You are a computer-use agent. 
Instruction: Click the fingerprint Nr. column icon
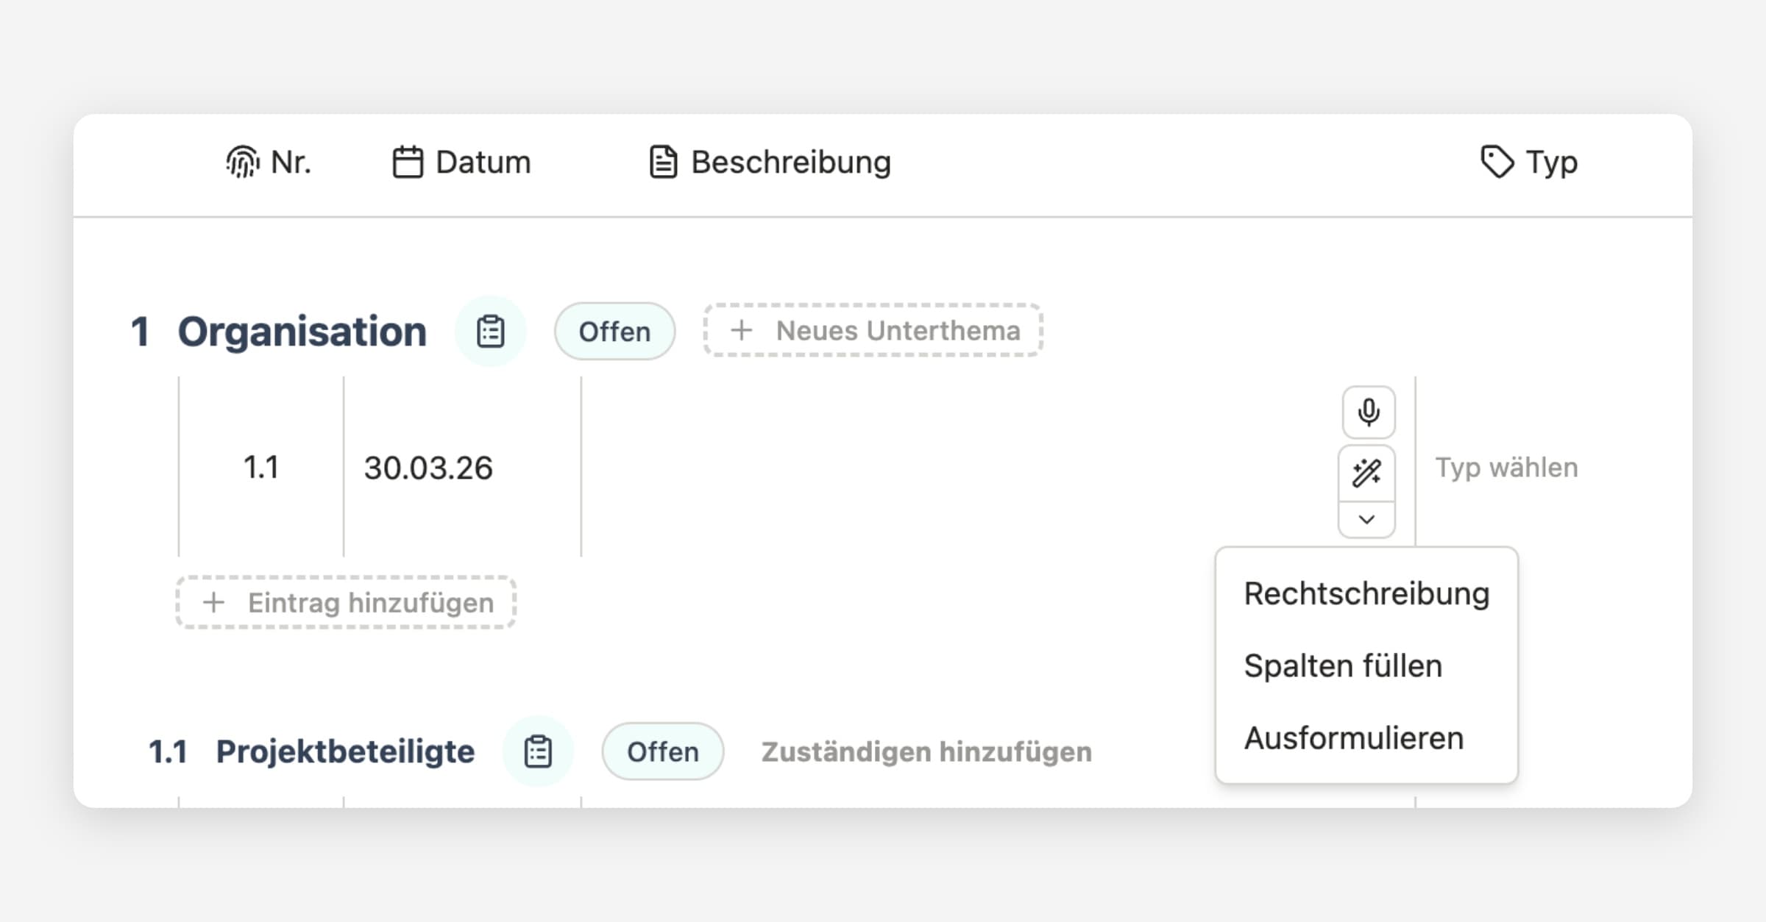242,162
